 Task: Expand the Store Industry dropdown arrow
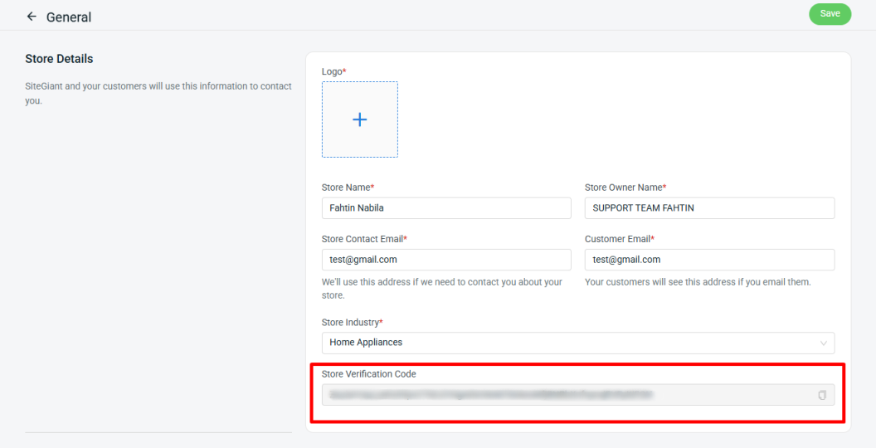coord(823,343)
